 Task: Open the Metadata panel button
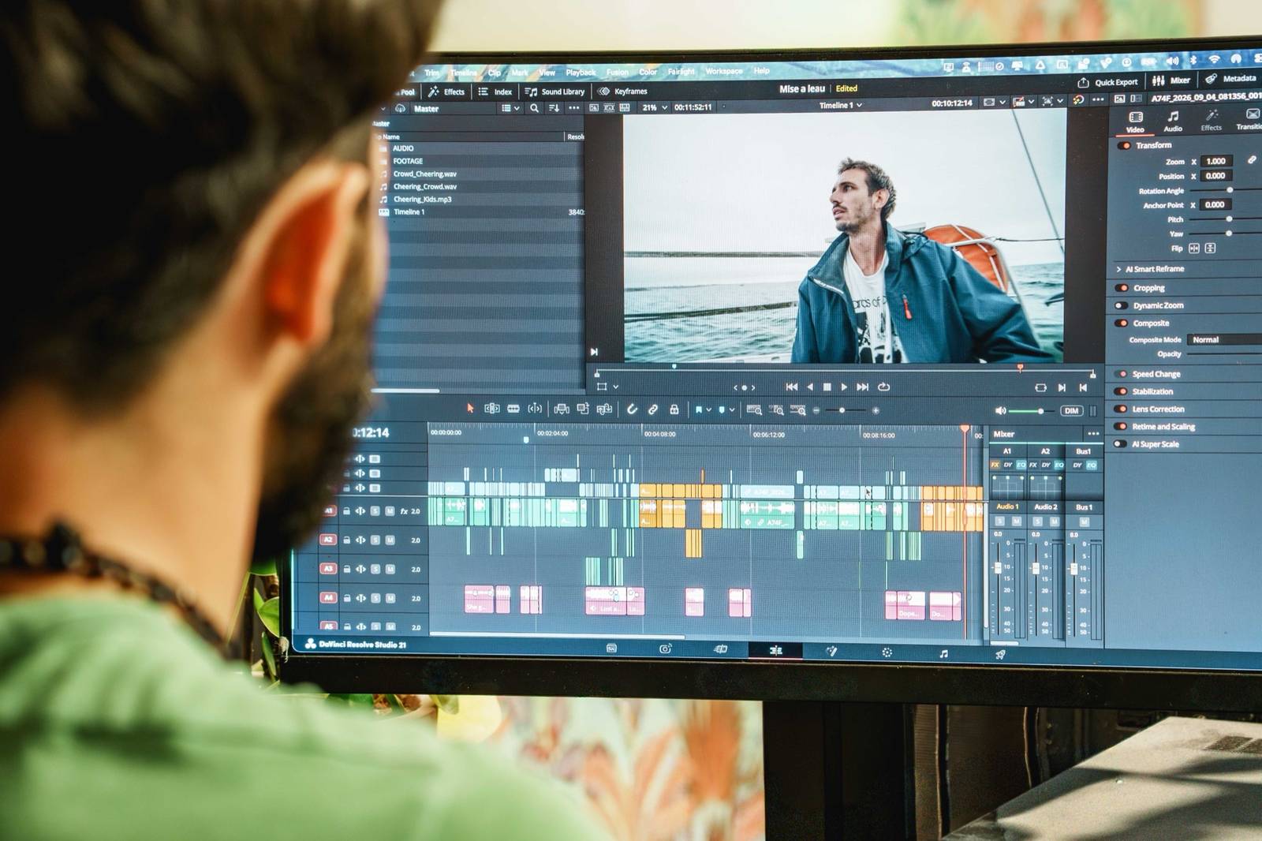[1230, 79]
